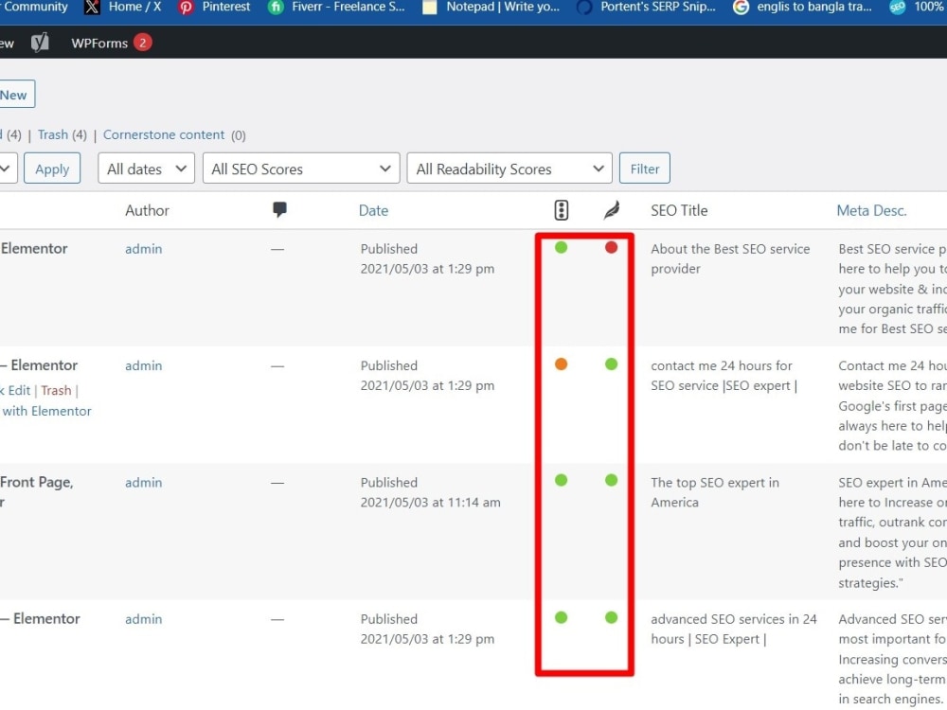Click the Yoast icon in admin bar
The height and width of the screenshot is (710, 947).
(x=40, y=43)
